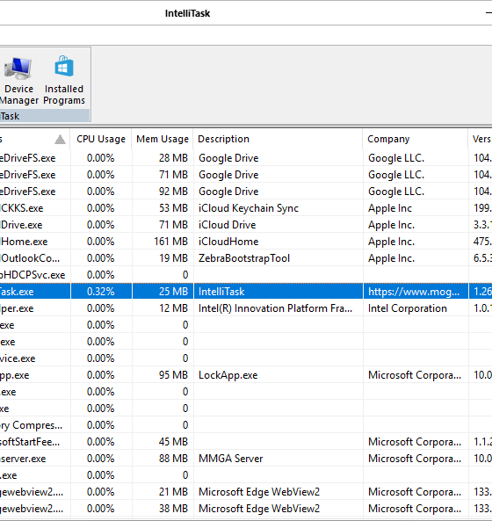The height and width of the screenshot is (521, 492).
Task: Click the 12 MB memory cell
Action: (163, 308)
